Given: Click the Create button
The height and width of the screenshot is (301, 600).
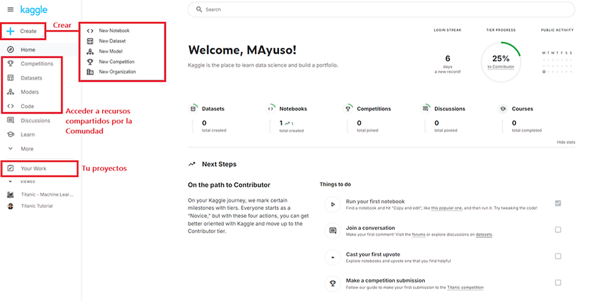Looking at the screenshot, I should [23, 31].
